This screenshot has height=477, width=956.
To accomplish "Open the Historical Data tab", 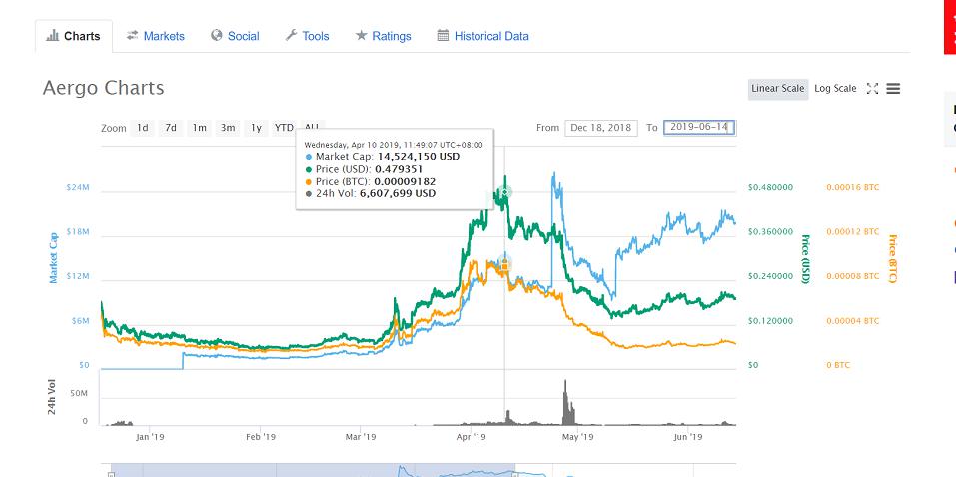I will 482,36.
